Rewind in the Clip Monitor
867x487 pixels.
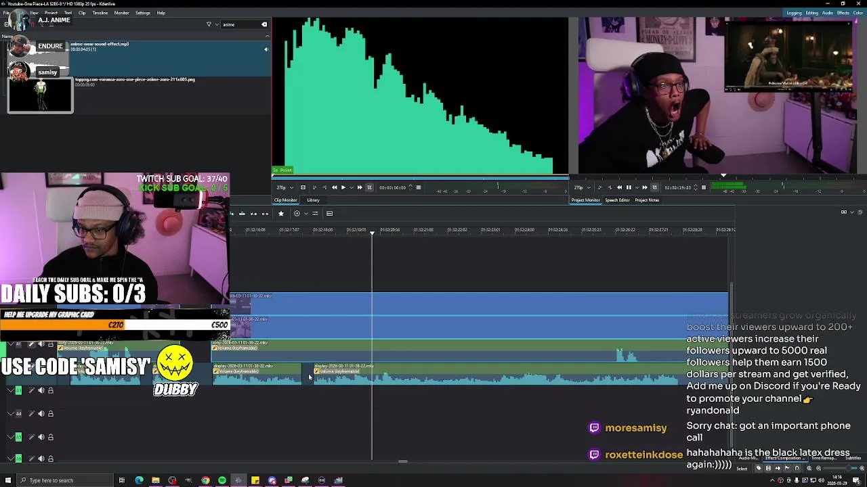334,187
